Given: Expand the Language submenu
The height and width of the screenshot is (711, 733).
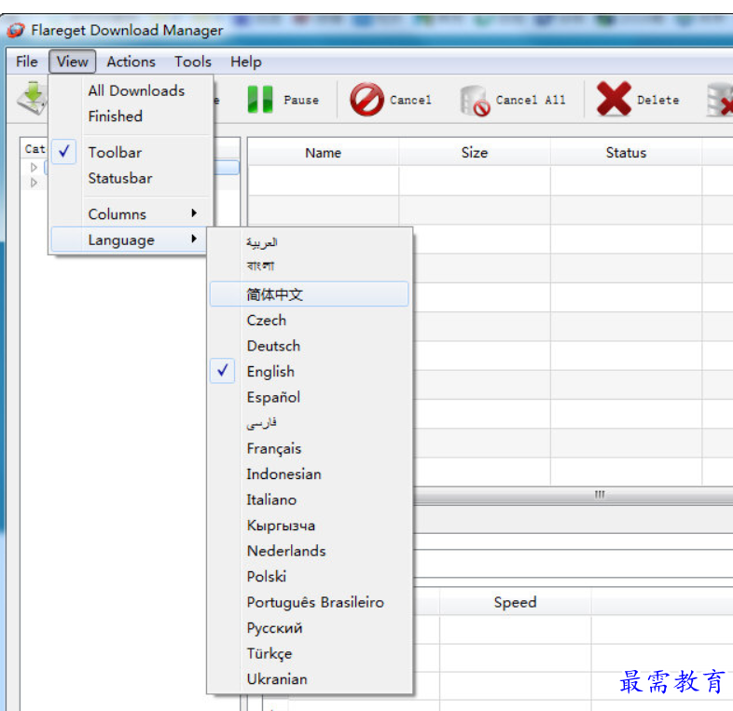Looking at the screenshot, I should [131, 239].
